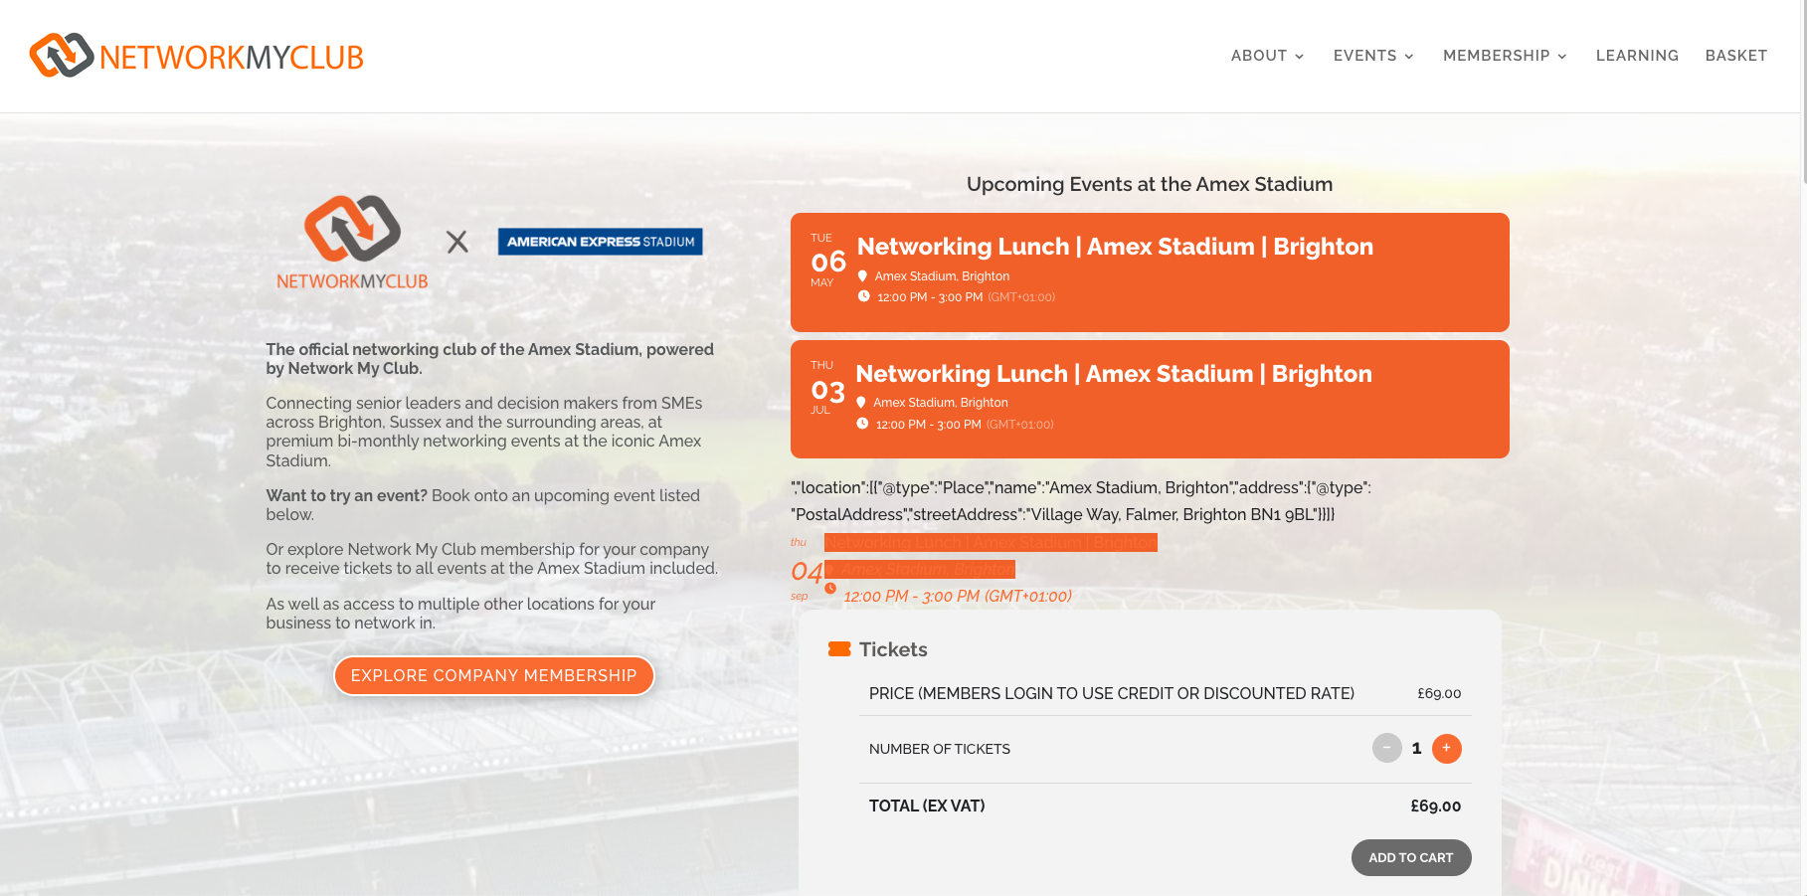The height and width of the screenshot is (896, 1807).
Task: Click Explore Company Membership button
Action: click(x=493, y=676)
